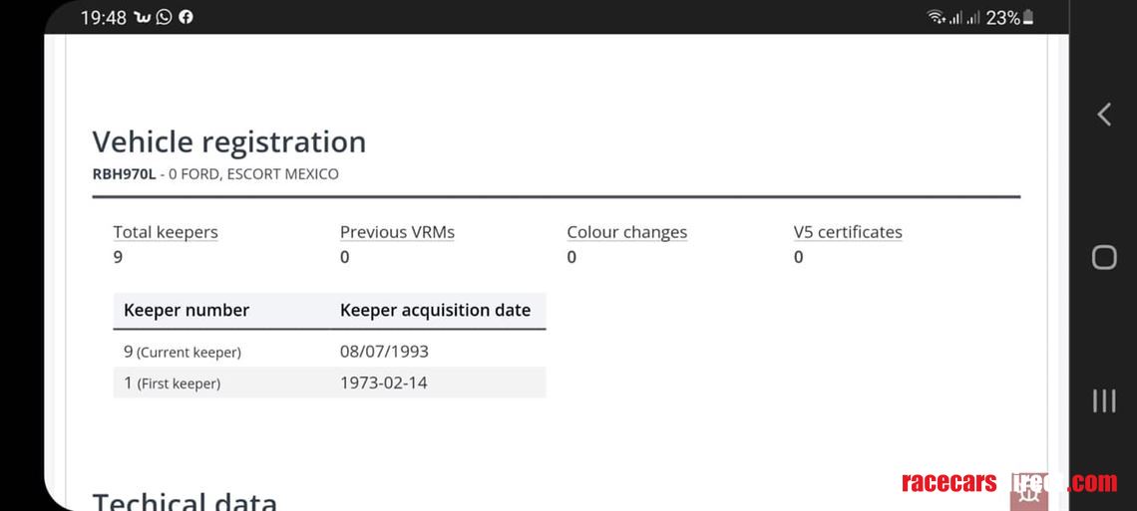Click the racecars direct watermark logo
The height and width of the screenshot is (511, 1137).
pos(1007,483)
